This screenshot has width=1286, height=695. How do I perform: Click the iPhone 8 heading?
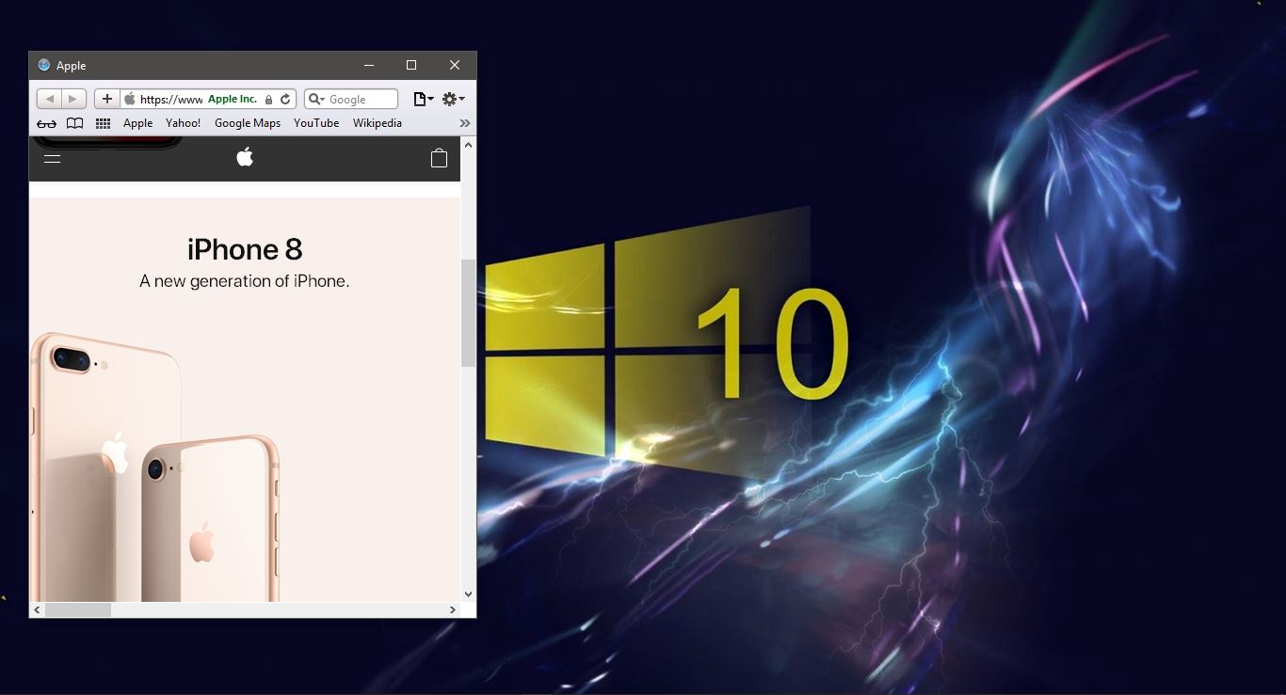coord(245,249)
